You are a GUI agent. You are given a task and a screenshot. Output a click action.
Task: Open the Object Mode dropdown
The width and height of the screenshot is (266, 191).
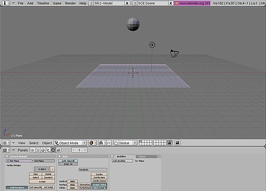70,143
